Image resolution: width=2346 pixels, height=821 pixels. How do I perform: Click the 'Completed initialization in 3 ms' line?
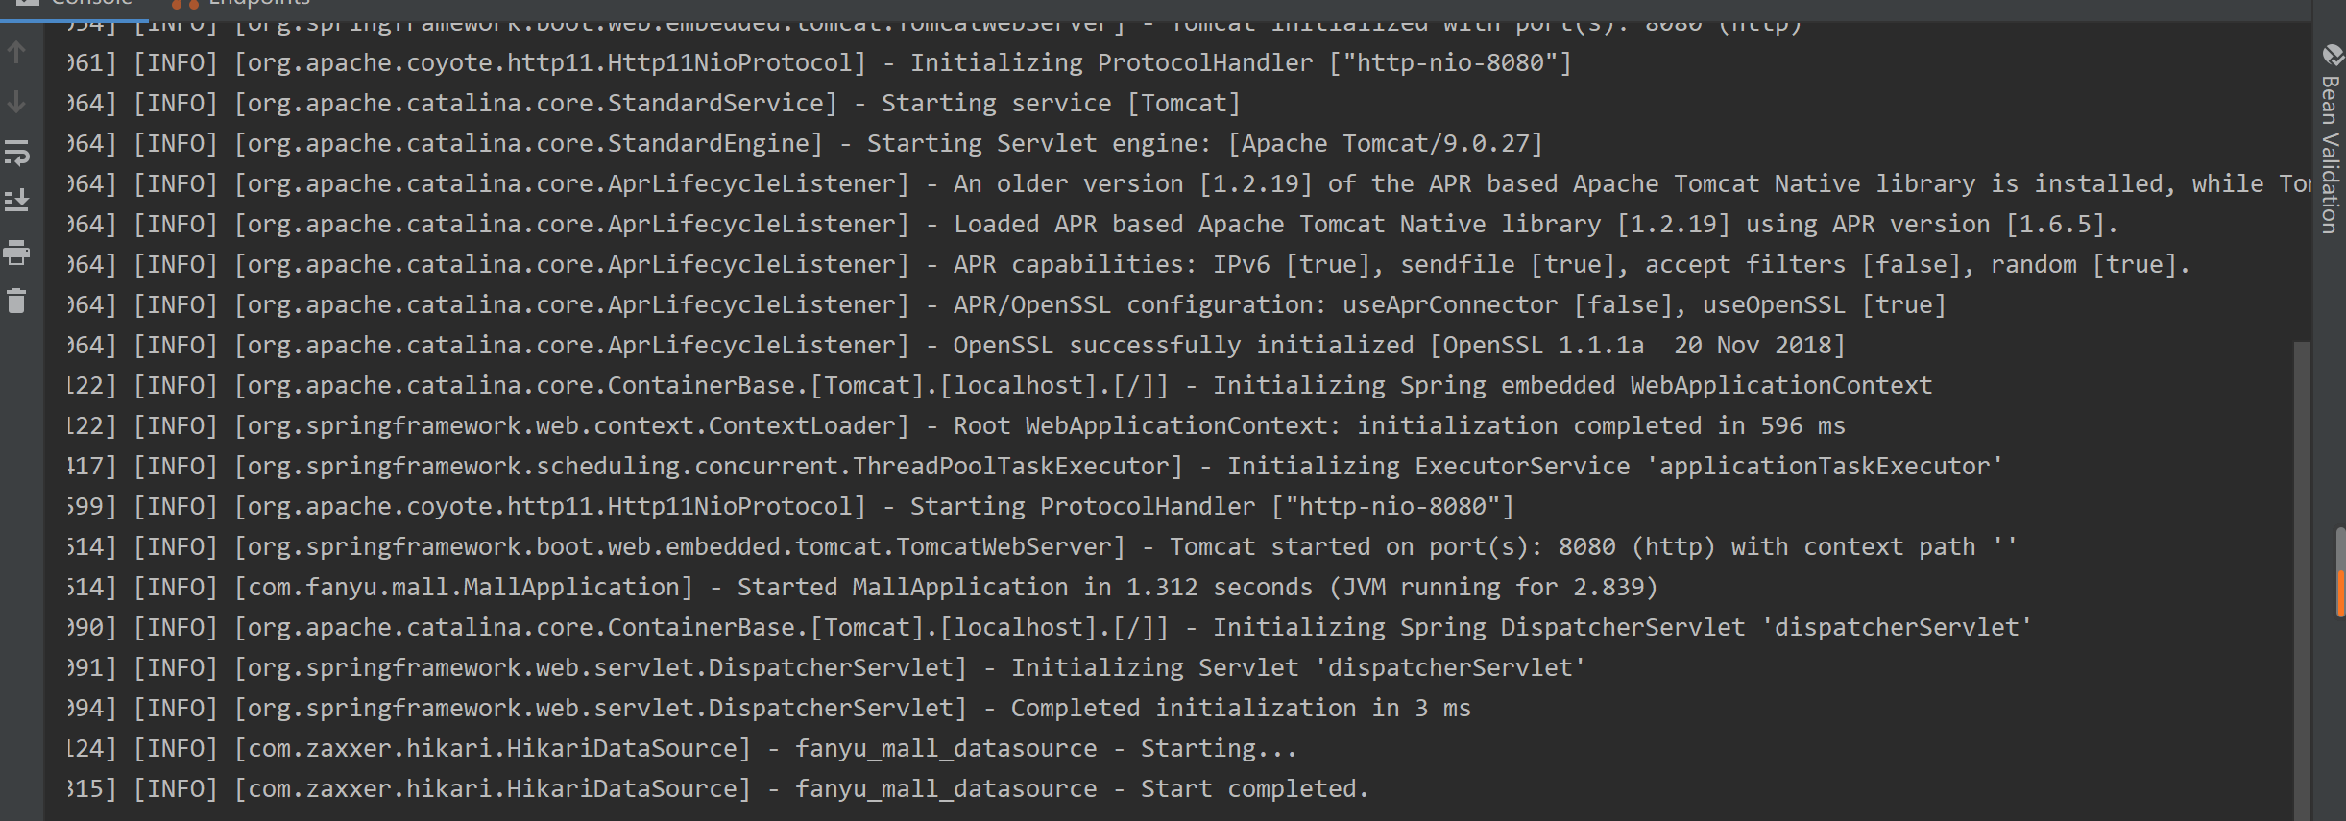(1240, 708)
